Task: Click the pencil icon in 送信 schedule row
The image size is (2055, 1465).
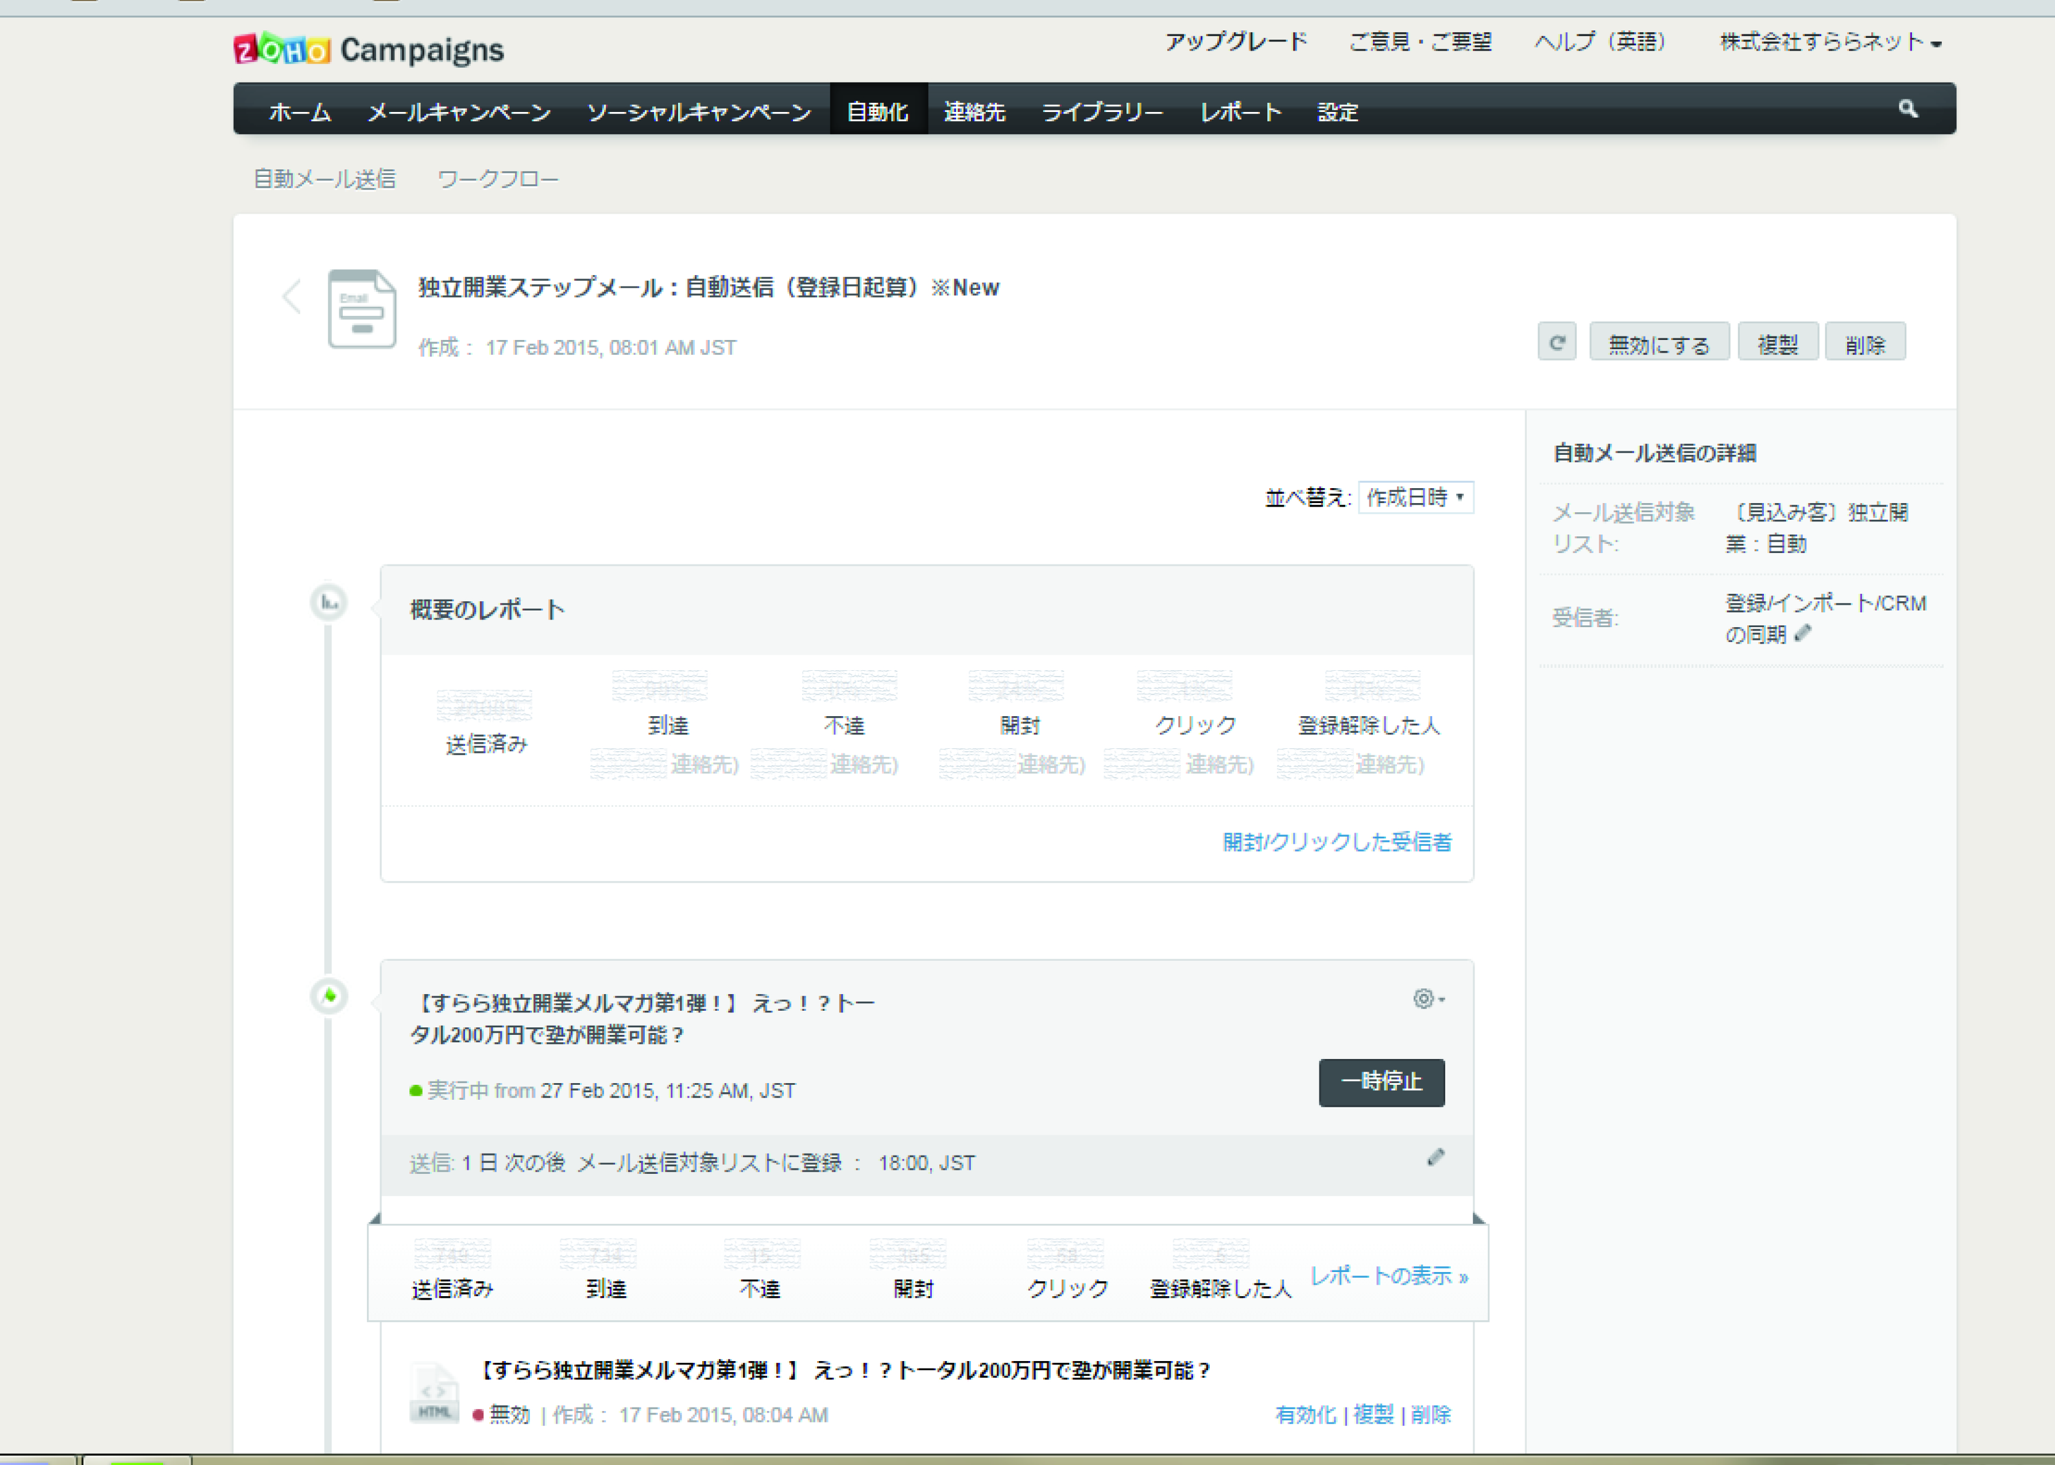Action: 1435,1158
